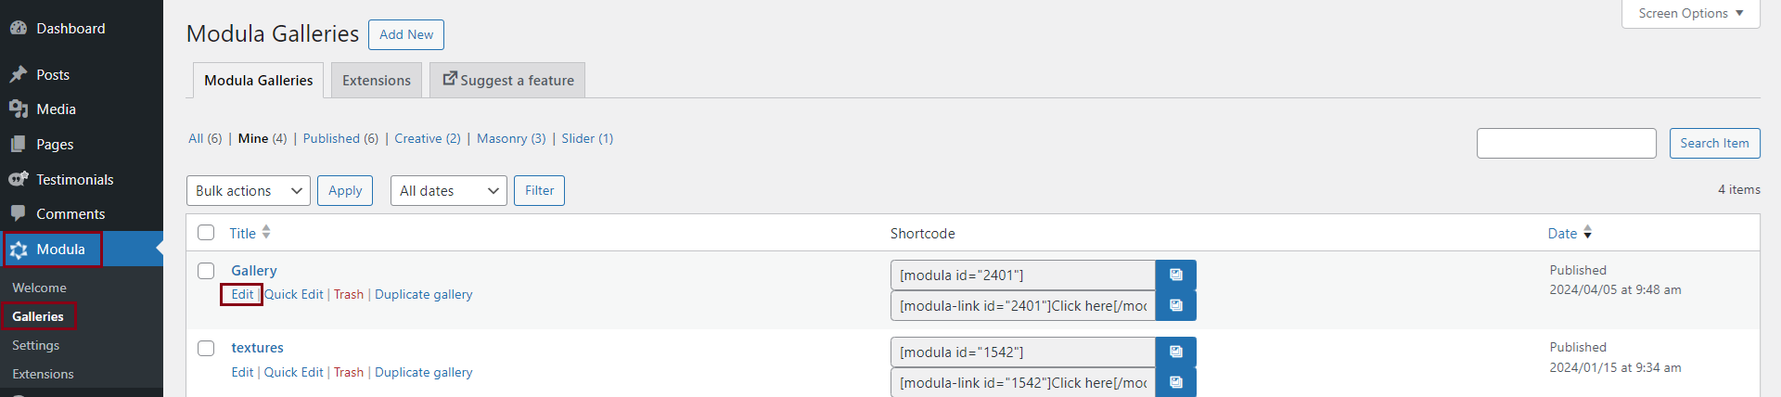Tick the select-all checkbox in table header
This screenshot has height=397, width=1781.
206,233
